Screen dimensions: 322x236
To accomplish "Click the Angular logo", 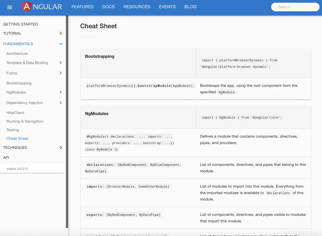I will (42, 6).
